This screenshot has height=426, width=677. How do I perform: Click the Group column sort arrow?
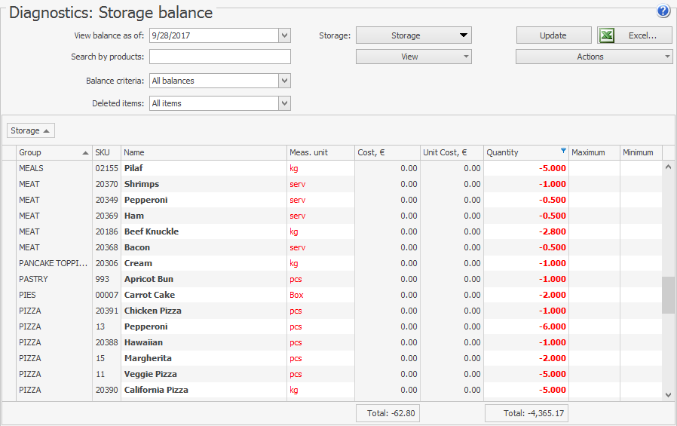(x=85, y=152)
